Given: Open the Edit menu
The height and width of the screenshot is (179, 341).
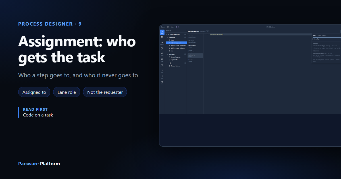Looking at the screenshot, I should click(x=168, y=27).
